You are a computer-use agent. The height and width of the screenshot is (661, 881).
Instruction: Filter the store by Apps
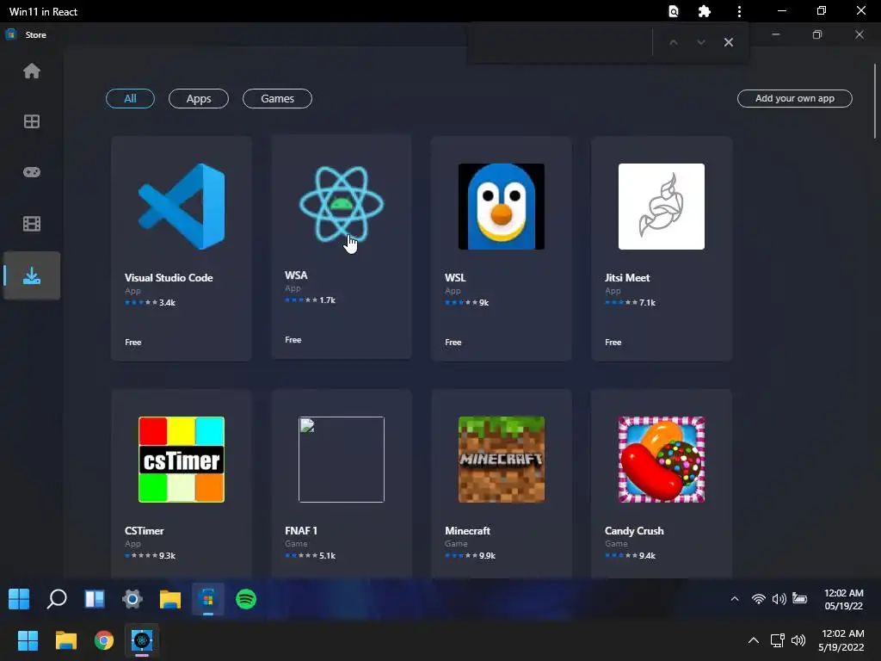[199, 98]
